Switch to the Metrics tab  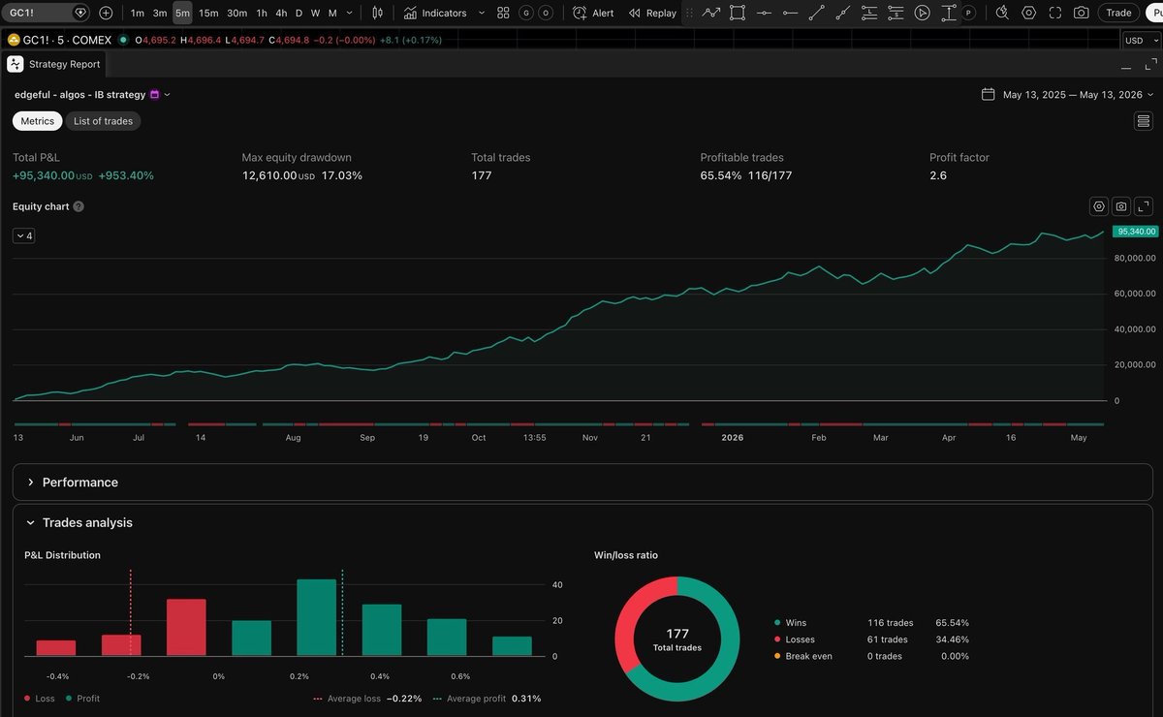click(x=38, y=121)
